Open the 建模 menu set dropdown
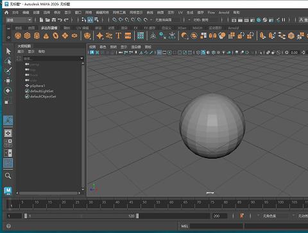 tap(19, 20)
